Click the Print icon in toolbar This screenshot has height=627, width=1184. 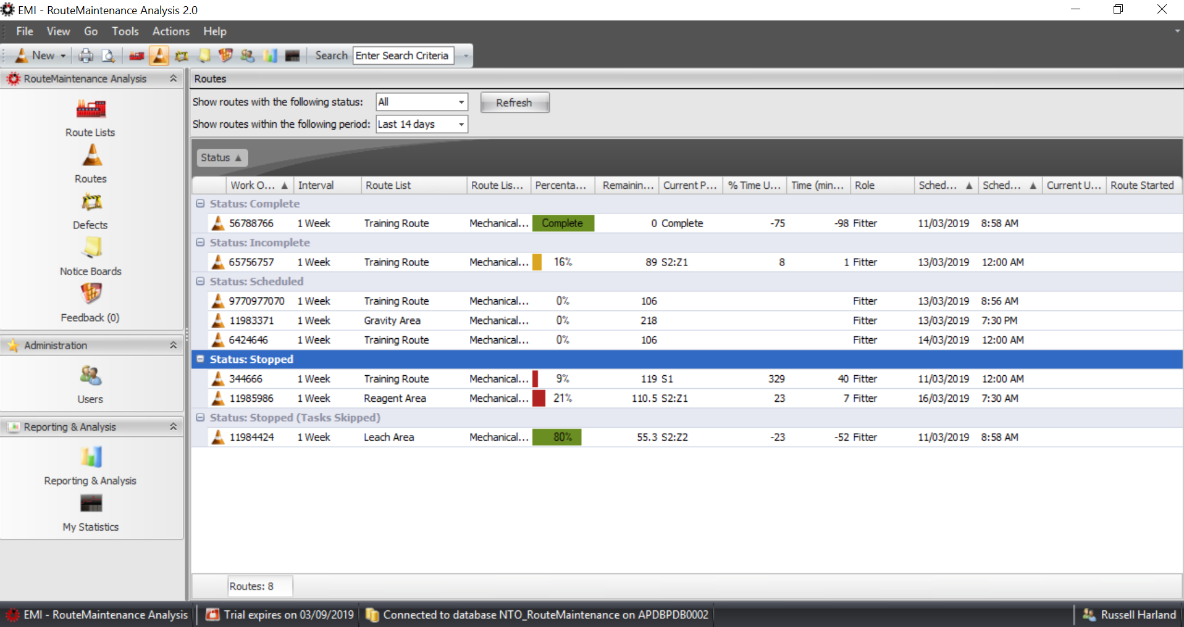tap(86, 56)
